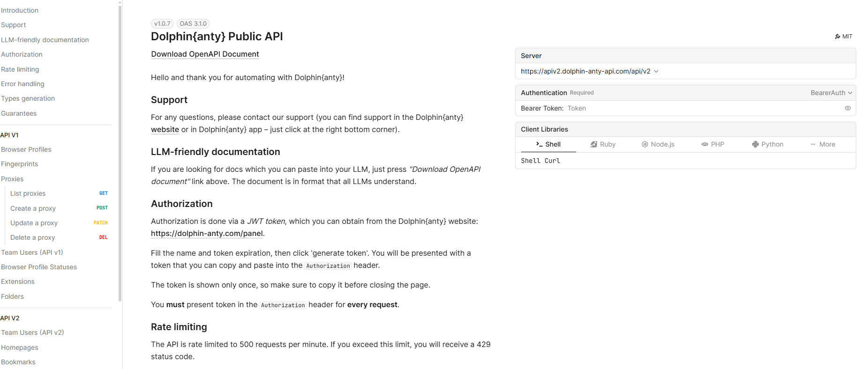Open Rate limiting sidebar entry

20,69
